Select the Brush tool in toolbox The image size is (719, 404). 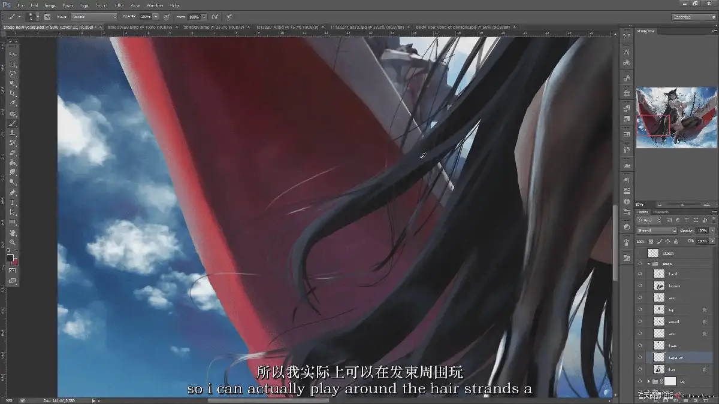[13, 123]
